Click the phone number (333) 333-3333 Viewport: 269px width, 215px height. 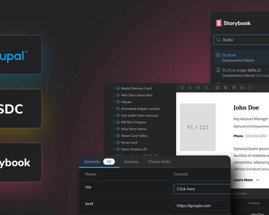tap(256, 136)
